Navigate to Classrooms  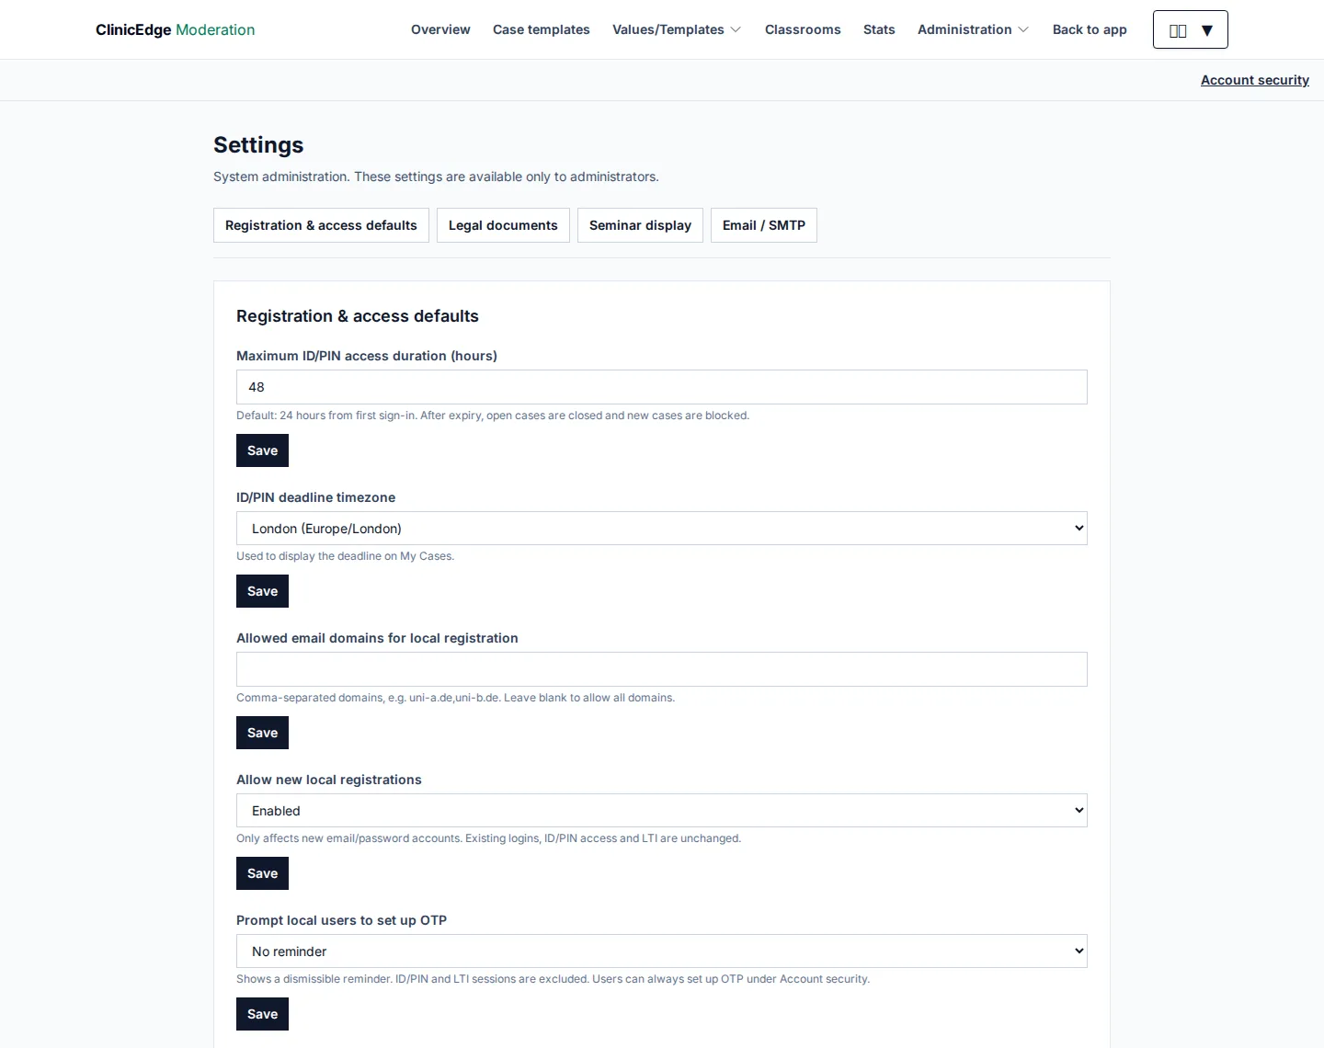click(803, 29)
